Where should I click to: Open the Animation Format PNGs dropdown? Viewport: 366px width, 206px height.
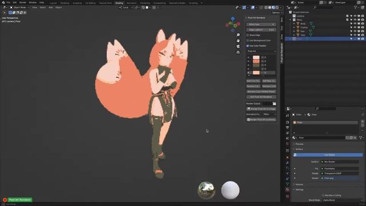pyautogui.click(x=269, y=114)
